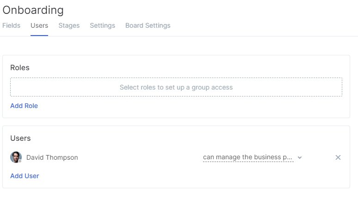Click blank area right of Add User
This screenshot has height=198, width=358.
coord(183,176)
